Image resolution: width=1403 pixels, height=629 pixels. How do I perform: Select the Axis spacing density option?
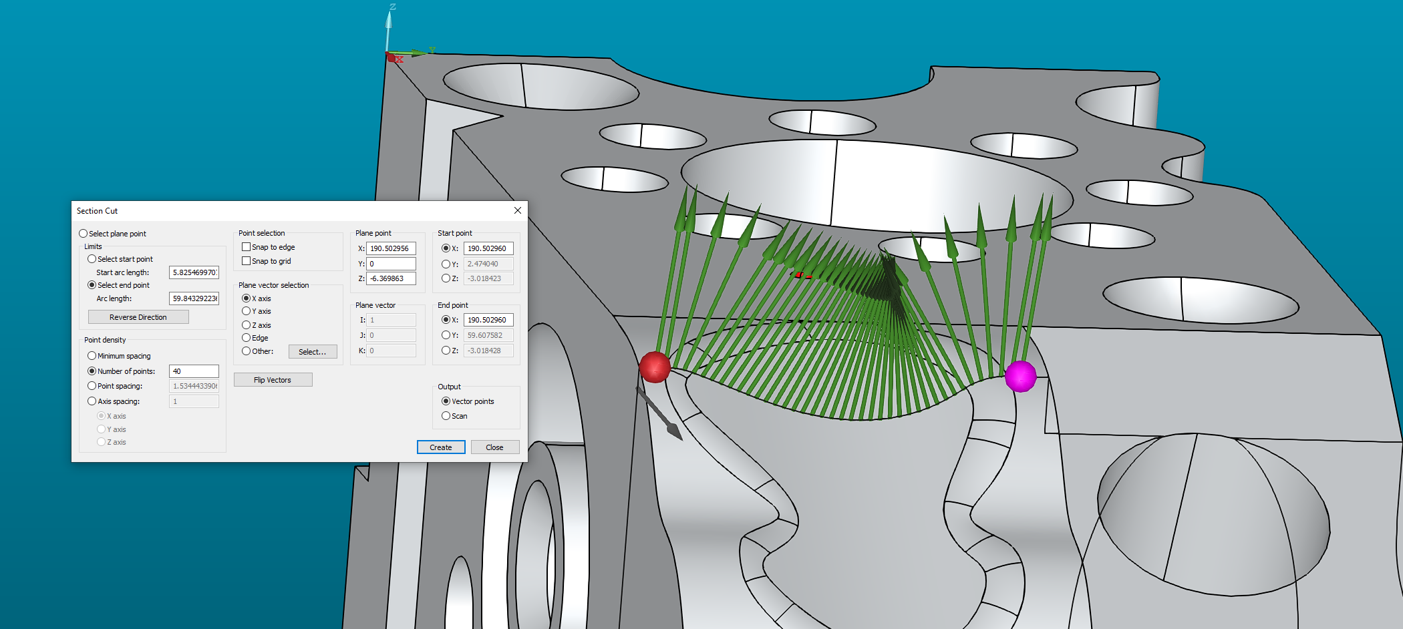(92, 401)
